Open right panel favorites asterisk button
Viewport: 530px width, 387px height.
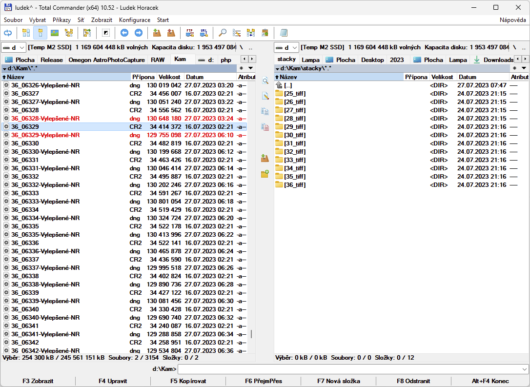click(514, 68)
